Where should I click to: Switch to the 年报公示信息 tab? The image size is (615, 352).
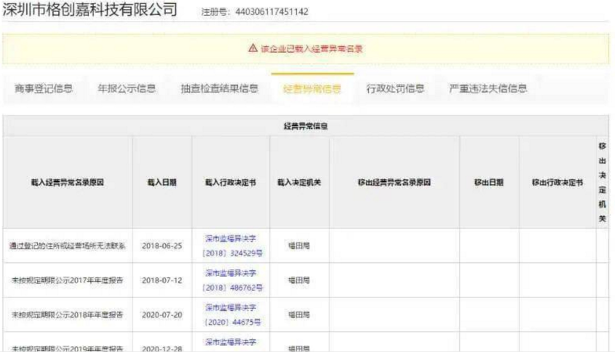point(126,88)
